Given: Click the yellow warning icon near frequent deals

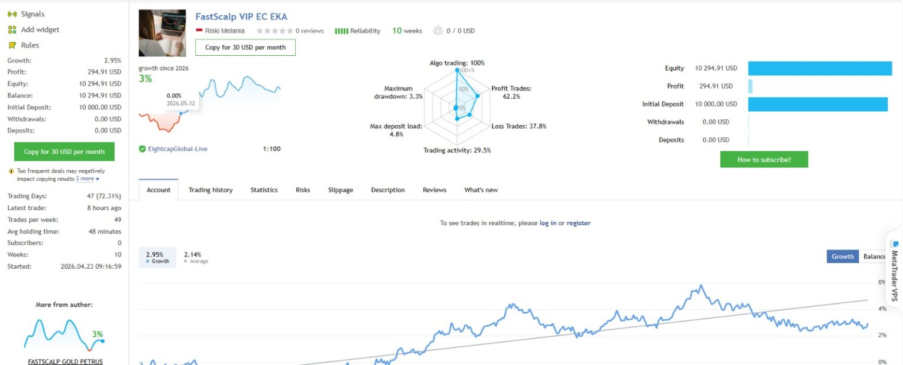Looking at the screenshot, I should 11,171.
